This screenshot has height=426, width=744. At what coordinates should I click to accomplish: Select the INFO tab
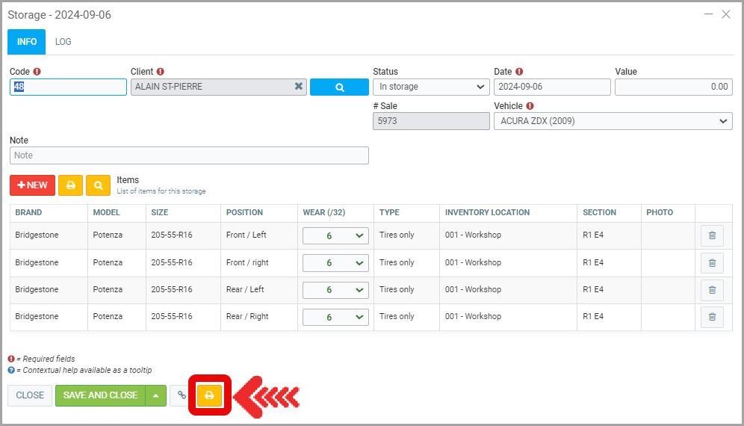27,42
